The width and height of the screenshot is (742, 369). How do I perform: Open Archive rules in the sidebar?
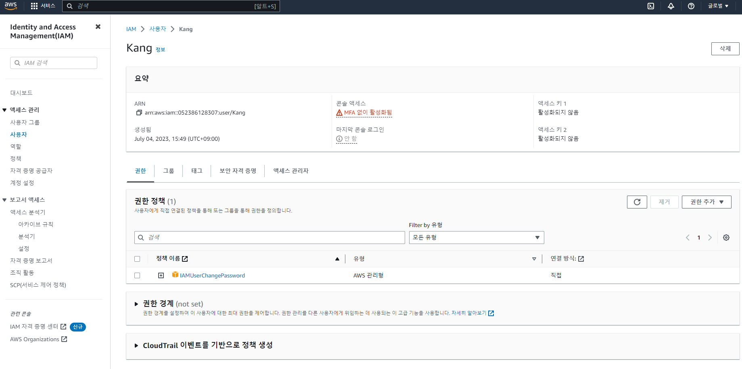[x=36, y=224]
